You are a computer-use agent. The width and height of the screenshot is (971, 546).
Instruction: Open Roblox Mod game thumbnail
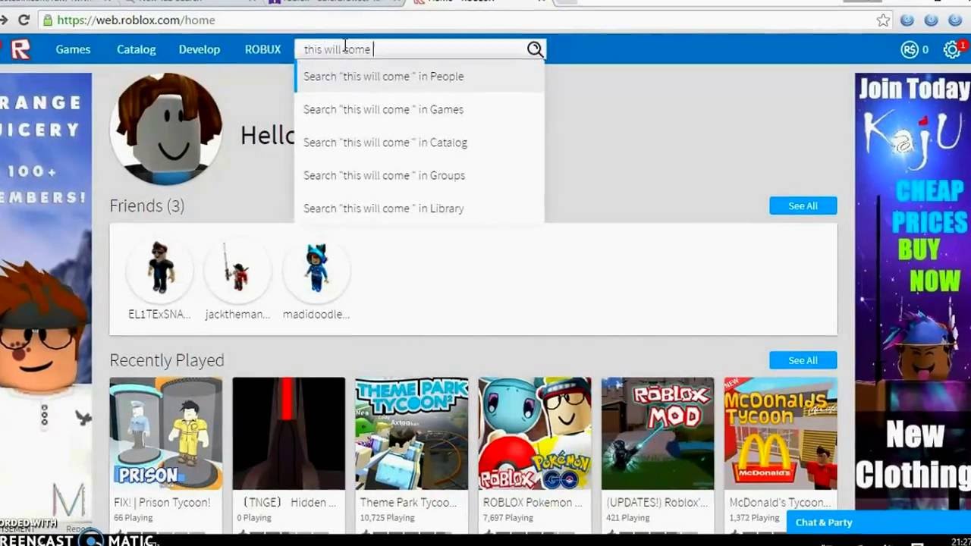[x=658, y=434]
